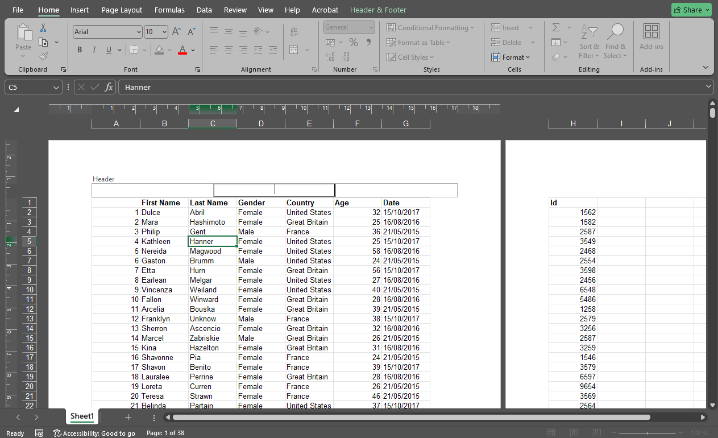
Task: Click the red Font Color button
Action: 182,50
